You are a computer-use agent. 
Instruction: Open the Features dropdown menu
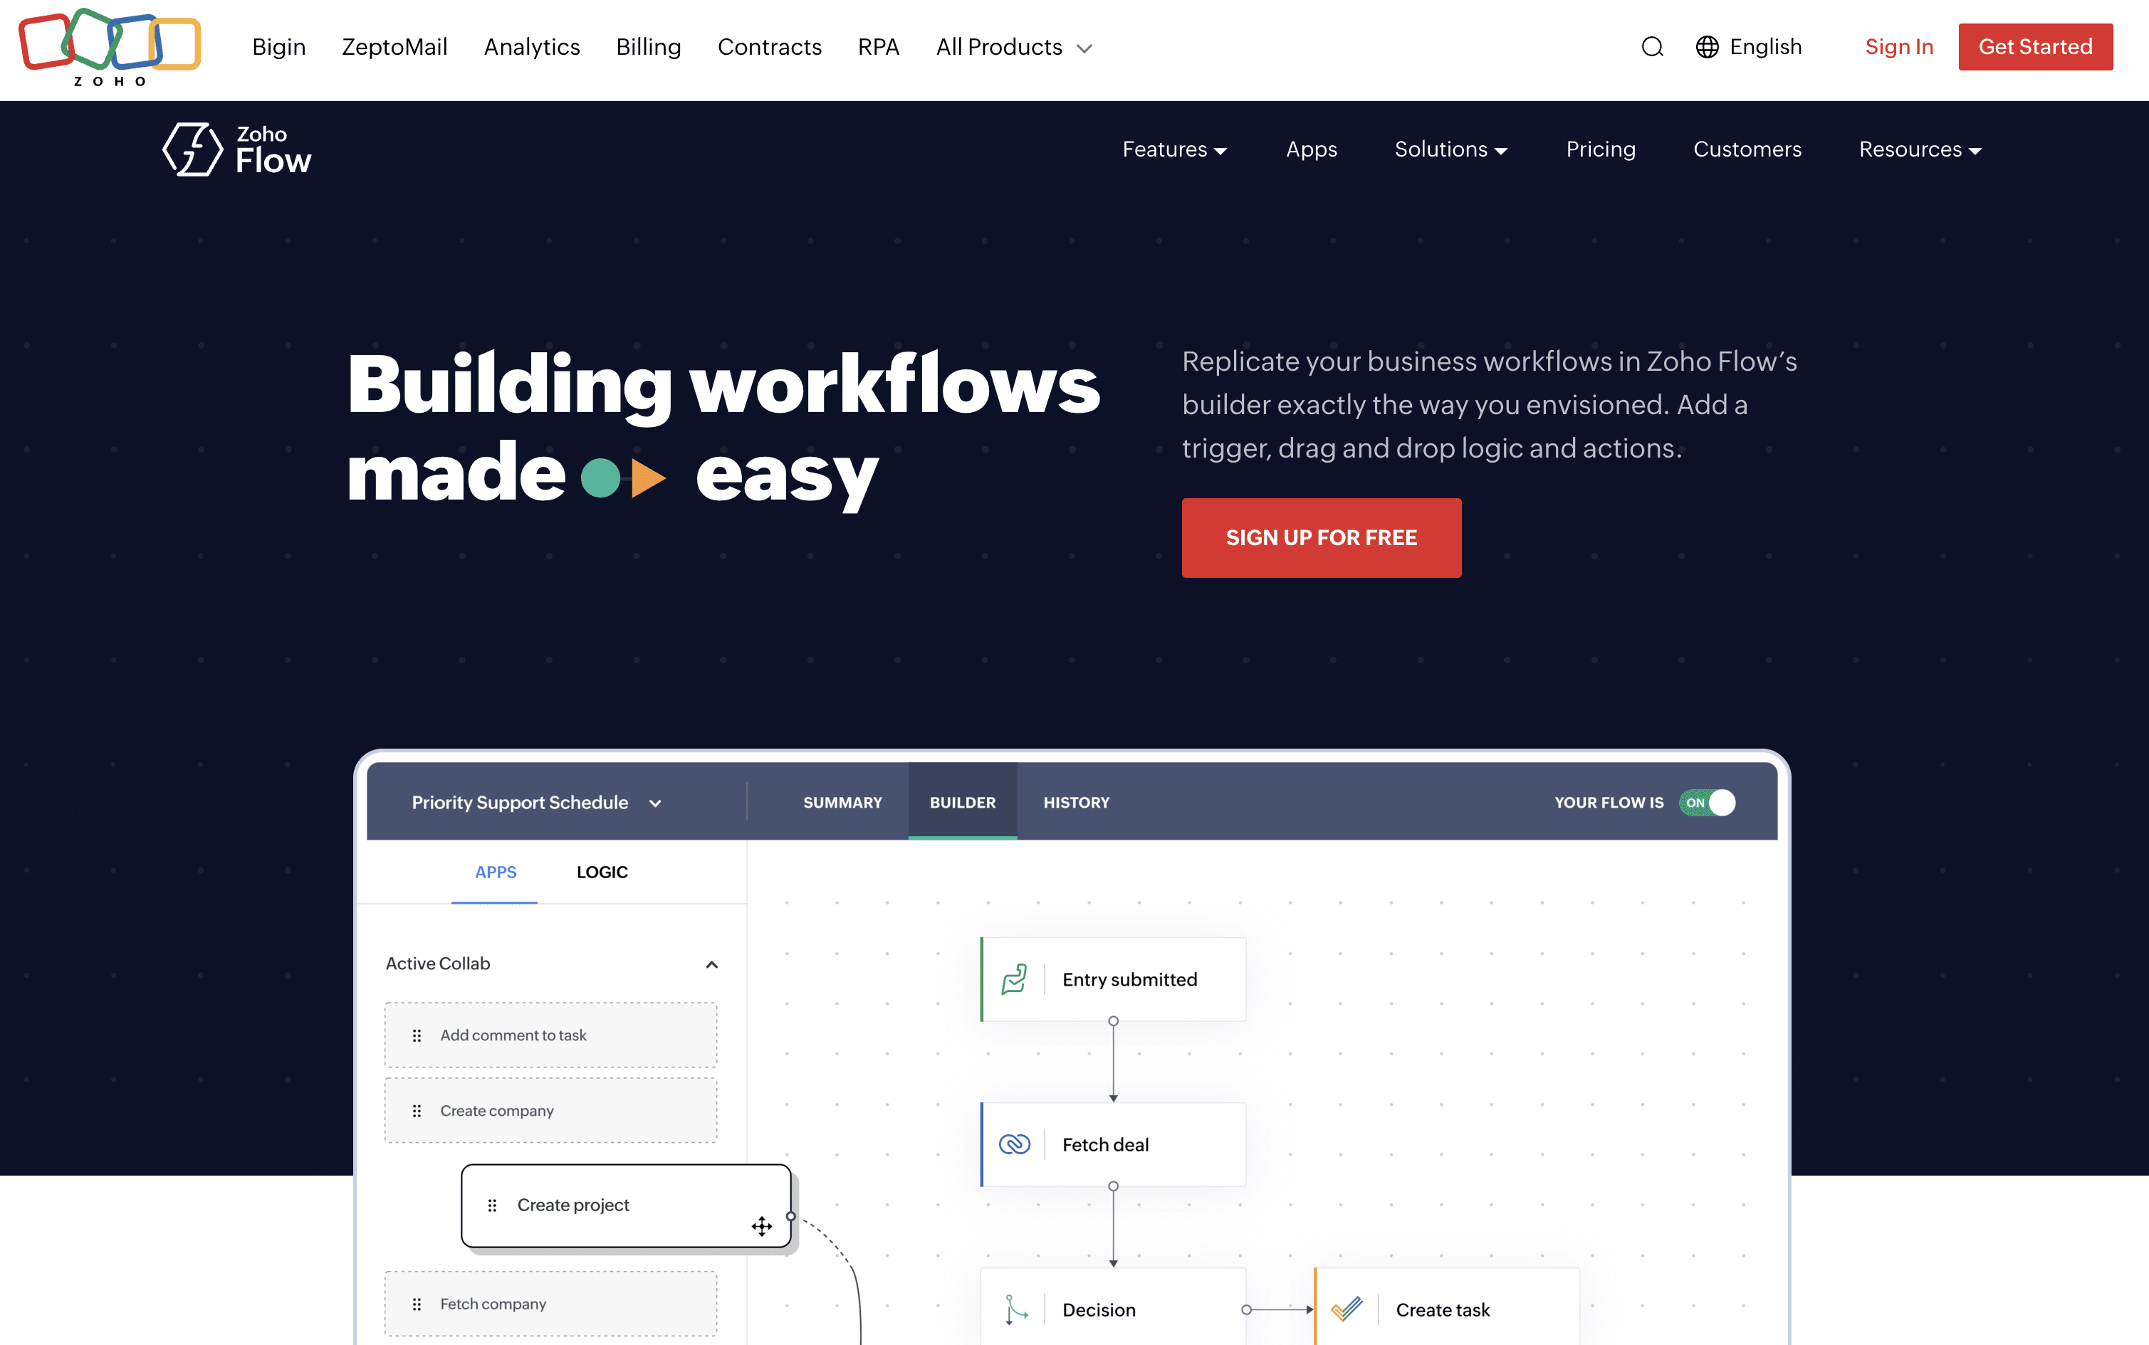(1175, 149)
